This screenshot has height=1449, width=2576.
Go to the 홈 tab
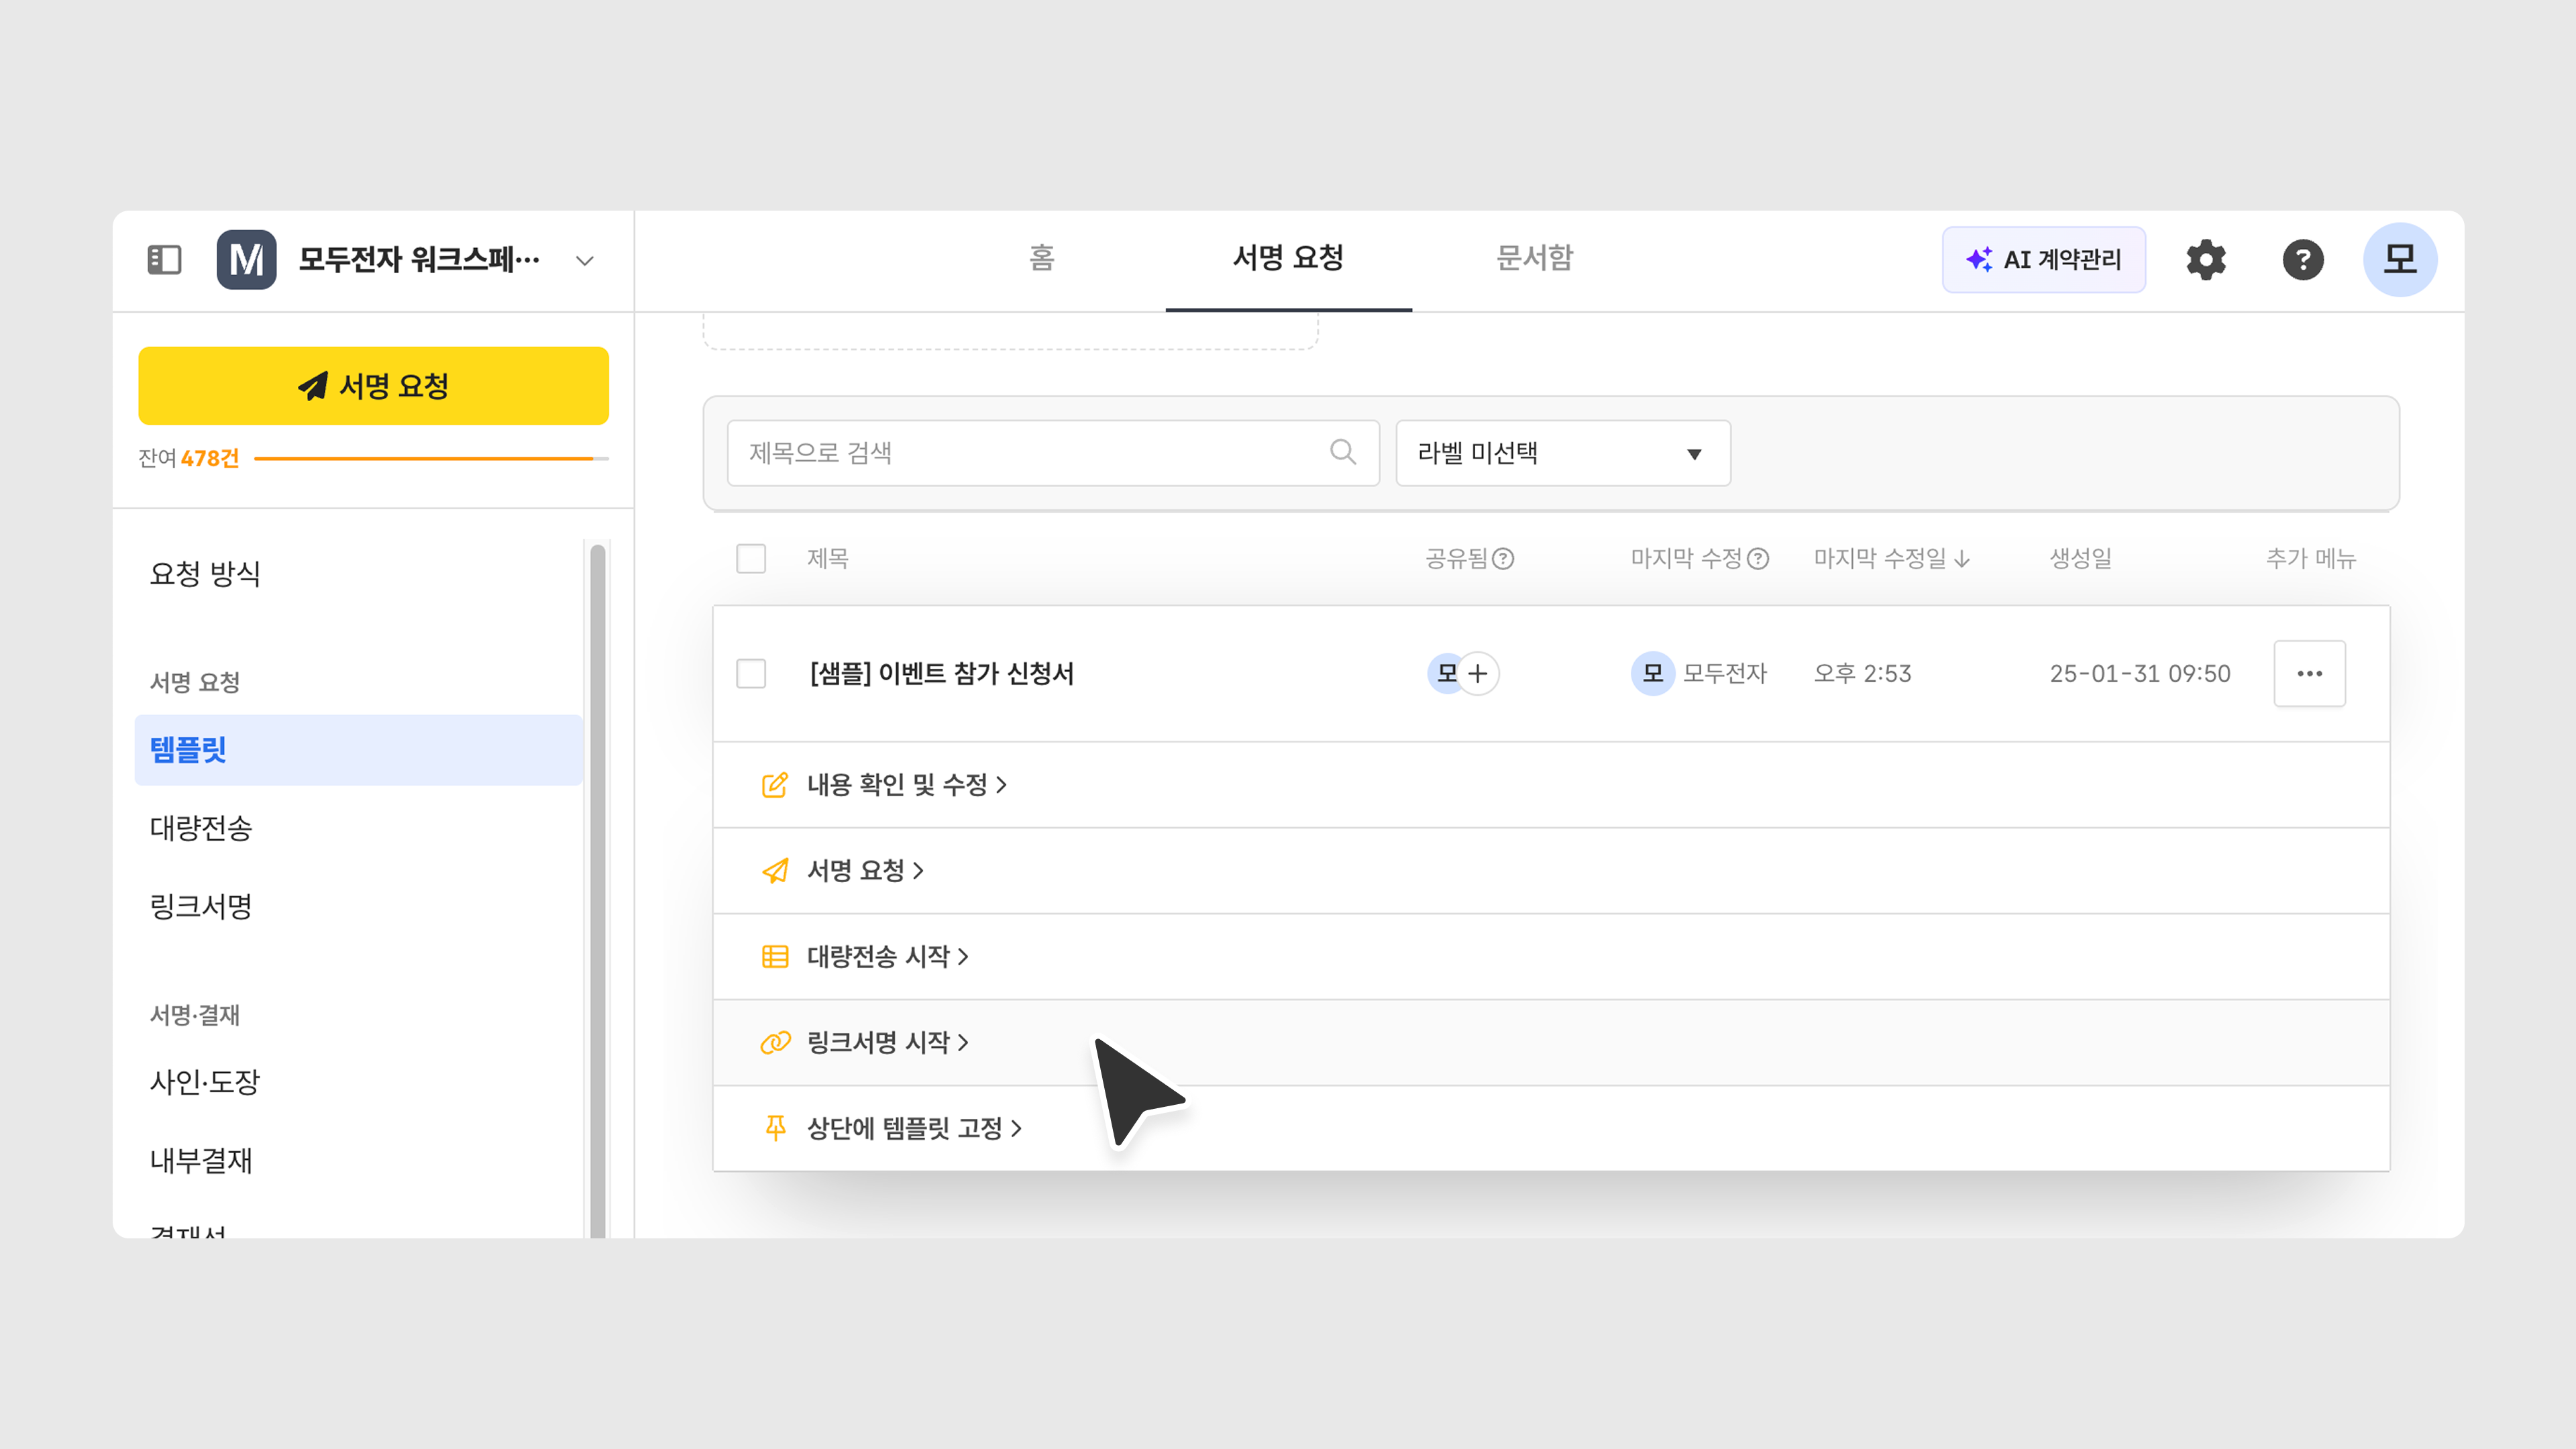1042,258
